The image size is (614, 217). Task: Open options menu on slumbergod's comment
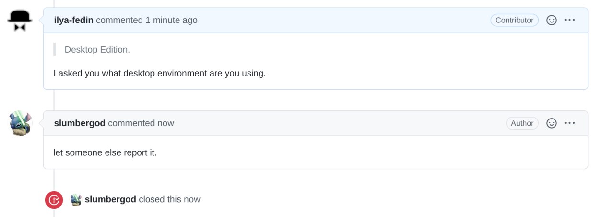click(569, 123)
